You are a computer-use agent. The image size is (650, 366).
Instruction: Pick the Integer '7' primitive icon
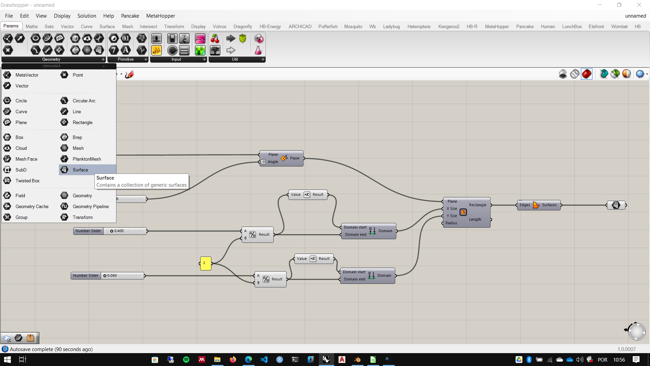(114, 50)
